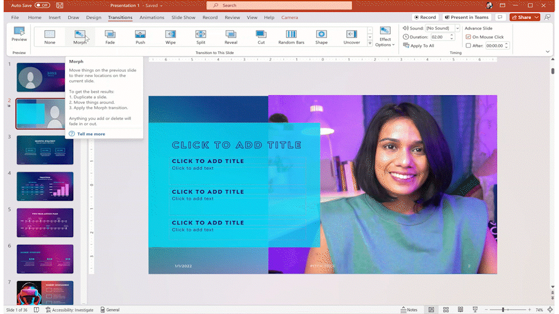Open the Animations tab
The image size is (559, 314).
coord(151,17)
